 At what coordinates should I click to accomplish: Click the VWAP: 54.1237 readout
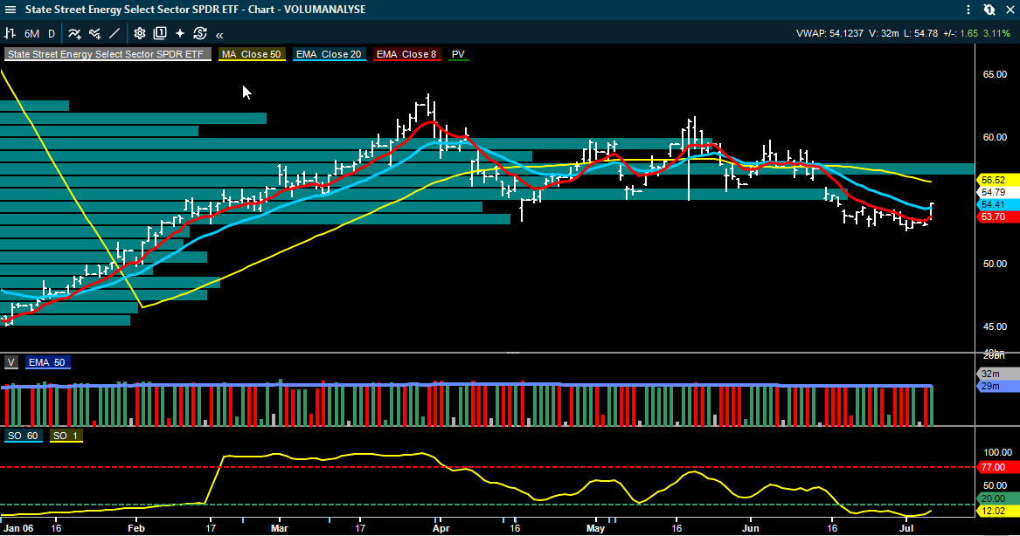click(830, 34)
